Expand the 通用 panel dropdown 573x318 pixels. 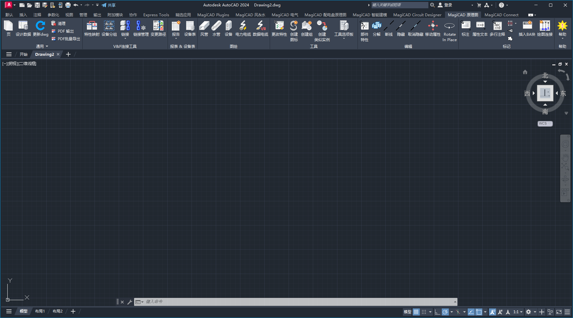click(x=42, y=46)
